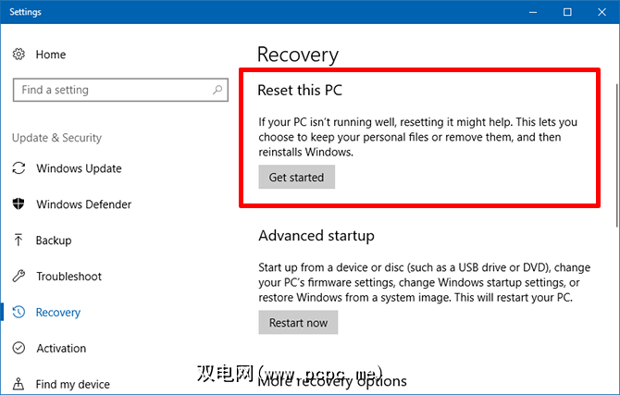The image size is (620, 395).
Task: Open the Troubleshoot page
Action: (x=68, y=277)
